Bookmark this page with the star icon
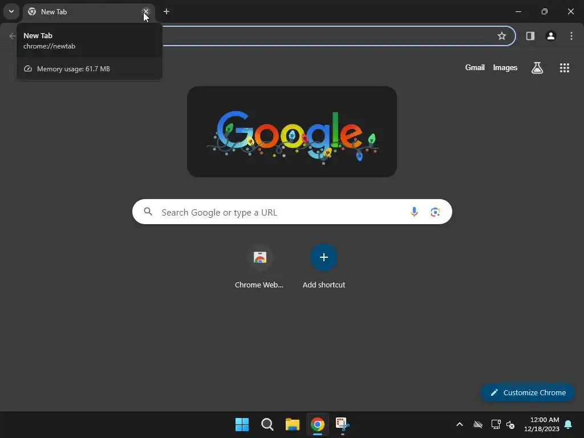 click(502, 36)
